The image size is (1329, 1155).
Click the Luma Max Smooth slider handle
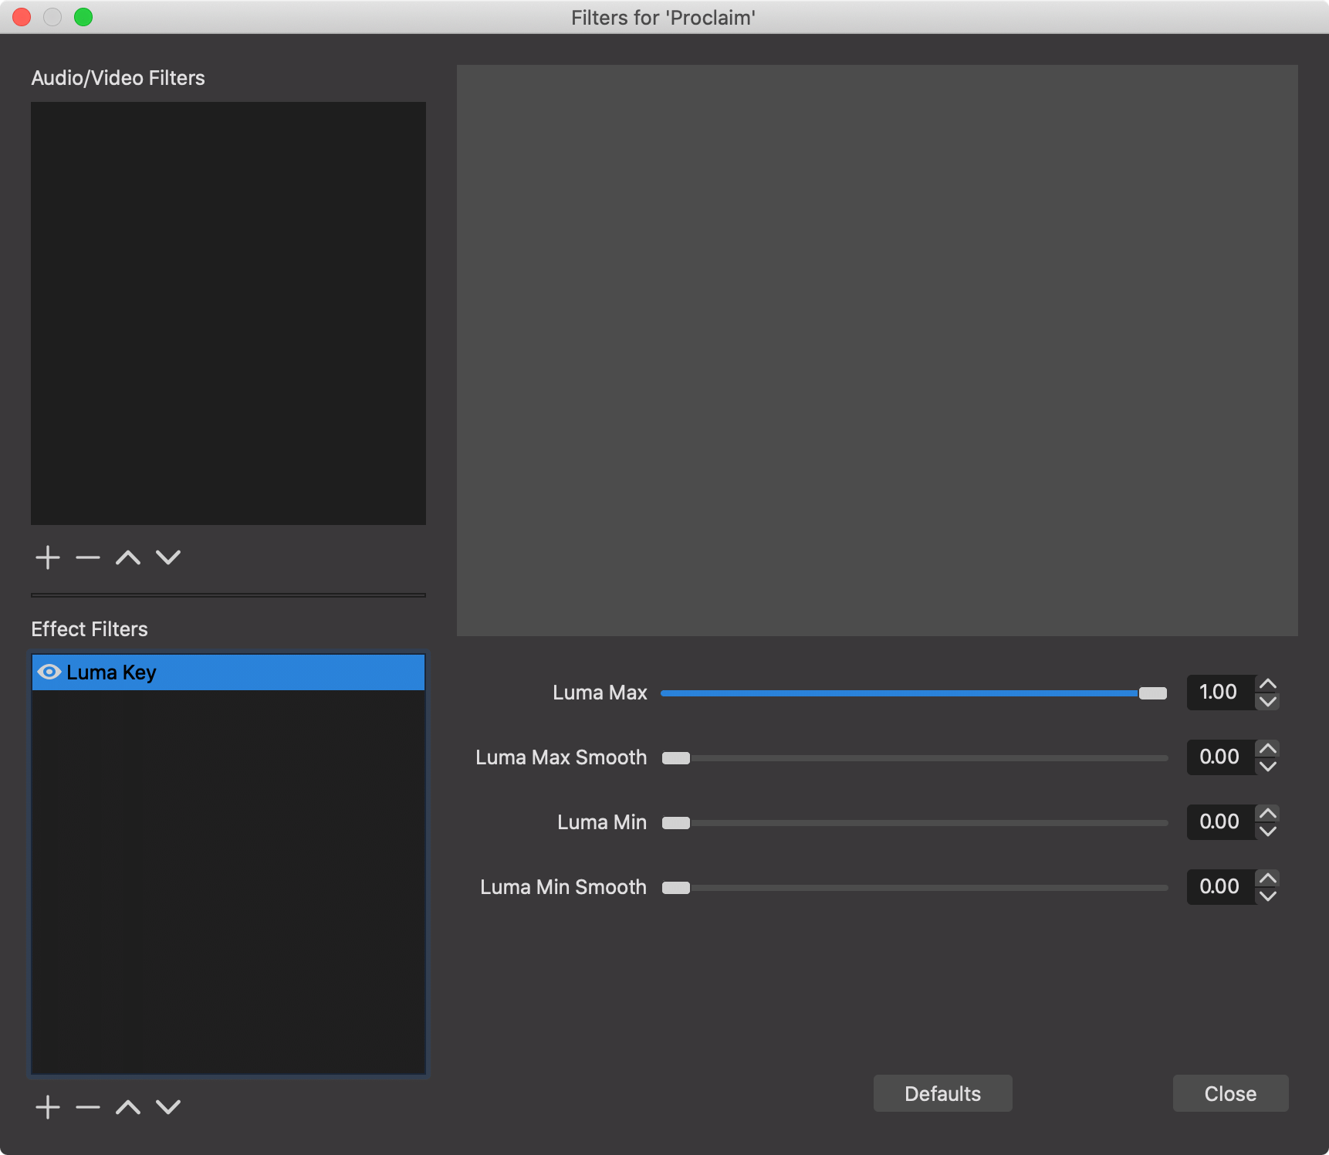point(676,758)
